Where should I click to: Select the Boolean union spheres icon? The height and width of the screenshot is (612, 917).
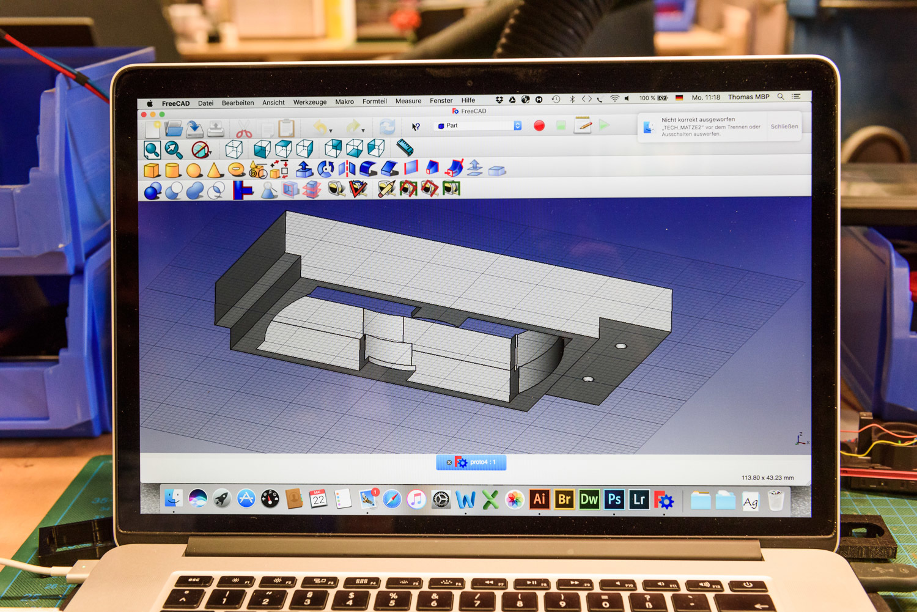[x=195, y=191]
